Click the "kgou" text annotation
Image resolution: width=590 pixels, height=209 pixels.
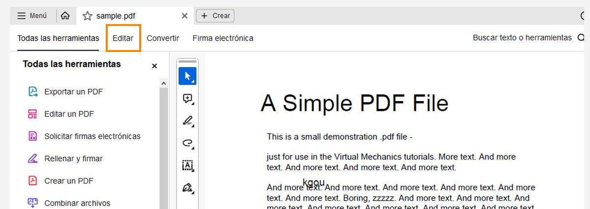314,183
